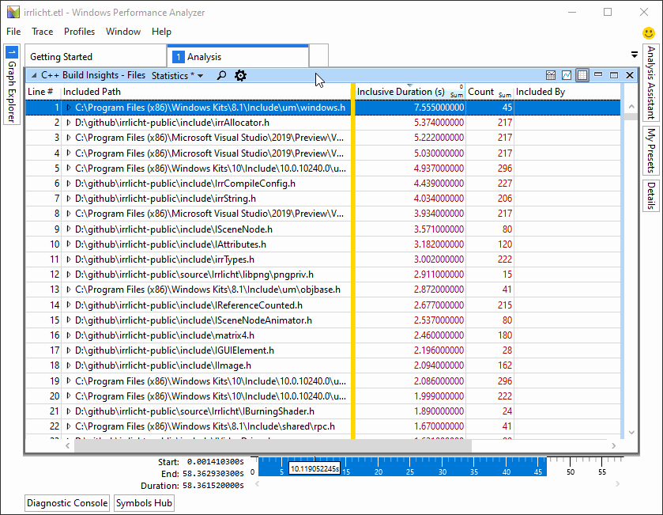Open the Diagnostic Console
663x515 pixels.
tap(66, 503)
